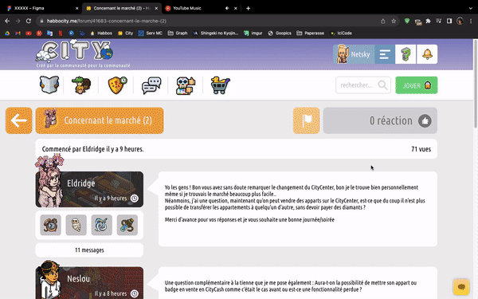Click the Chrome profile avatar
Viewport: 478px width, 299px height.
[460, 21]
